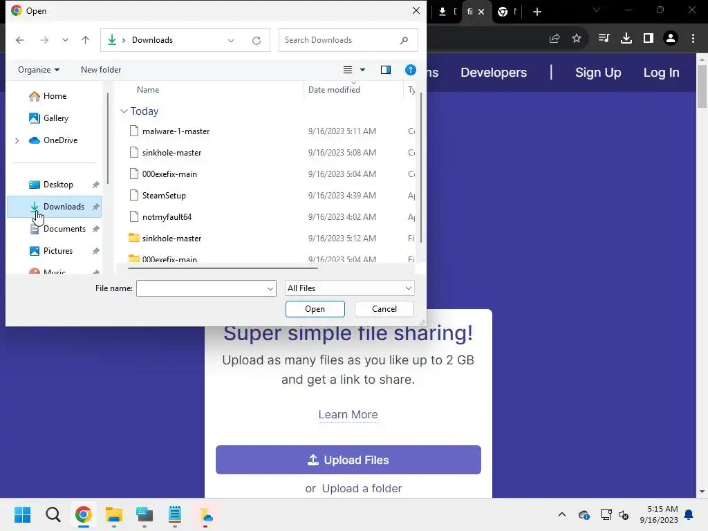Select Desktop in the navigation pane
The height and width of the screenshot is (531, 708).
pos(54,185)
